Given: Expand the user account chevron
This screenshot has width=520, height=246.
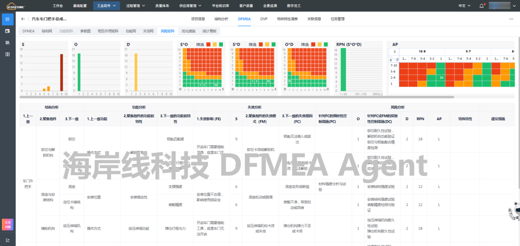Looking at the screenshot, I should click(x=515, y=6).
